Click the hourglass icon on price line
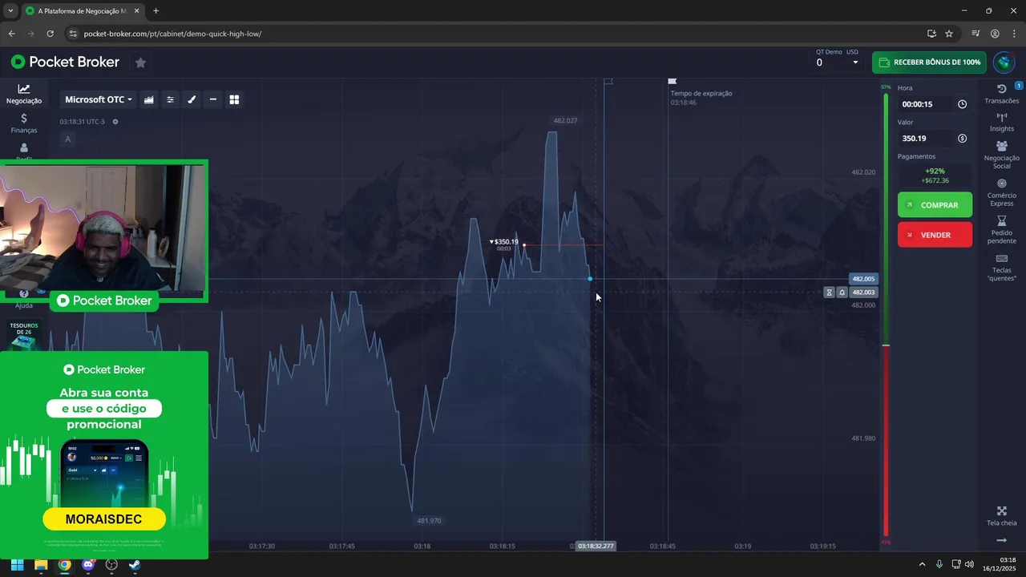This screenshot has width=1026, height=577. tap(829, 293)
